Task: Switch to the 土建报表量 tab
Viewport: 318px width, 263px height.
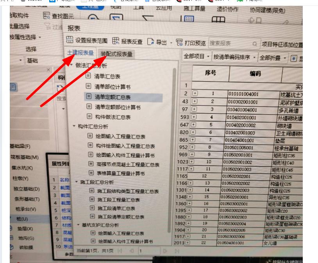Action: point(80,53)
